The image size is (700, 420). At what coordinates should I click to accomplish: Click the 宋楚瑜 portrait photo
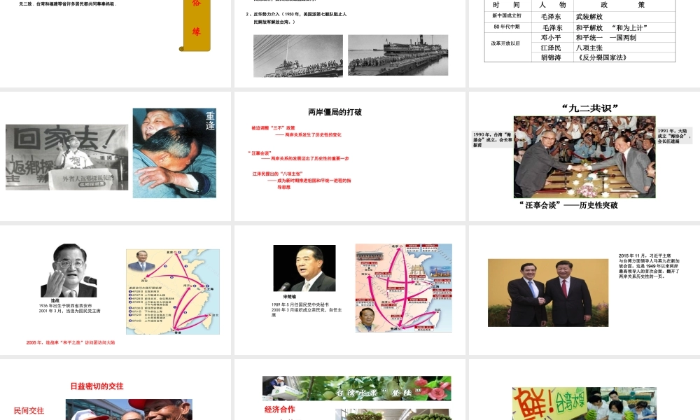click(304, 268)
